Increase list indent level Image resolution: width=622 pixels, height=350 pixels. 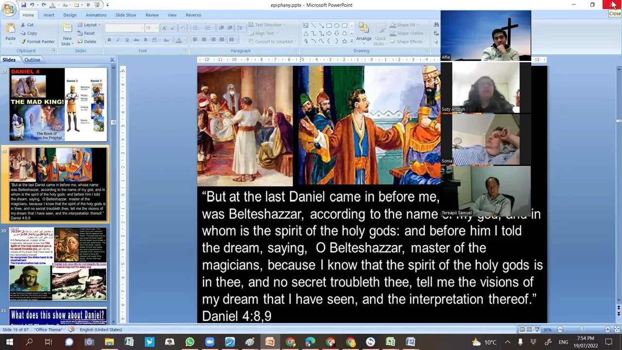point(229,28)
